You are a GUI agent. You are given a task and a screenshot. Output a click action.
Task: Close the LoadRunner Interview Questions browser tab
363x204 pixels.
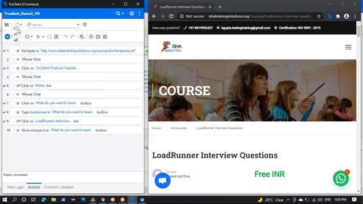point(210,7)
